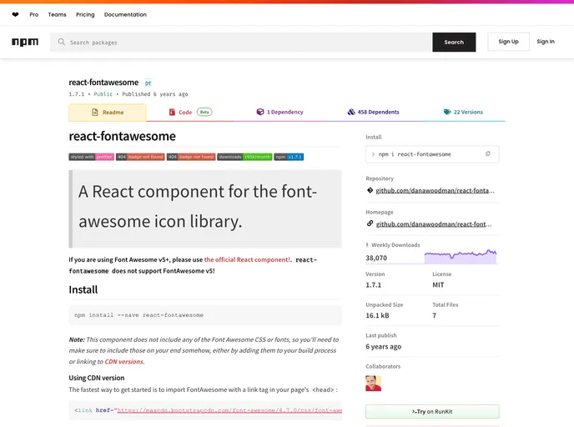Click the Sign In link
The width and height of the screenshot is (574, 427).
click(x=546, y=42)
